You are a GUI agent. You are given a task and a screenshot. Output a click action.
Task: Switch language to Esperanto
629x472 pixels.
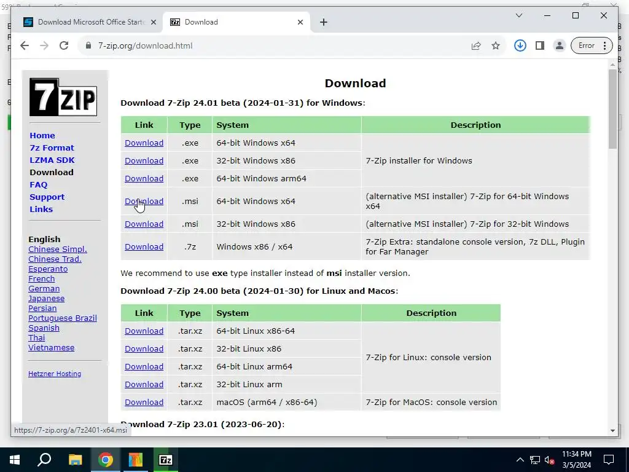pyautogui.click(x=48, y=269)
